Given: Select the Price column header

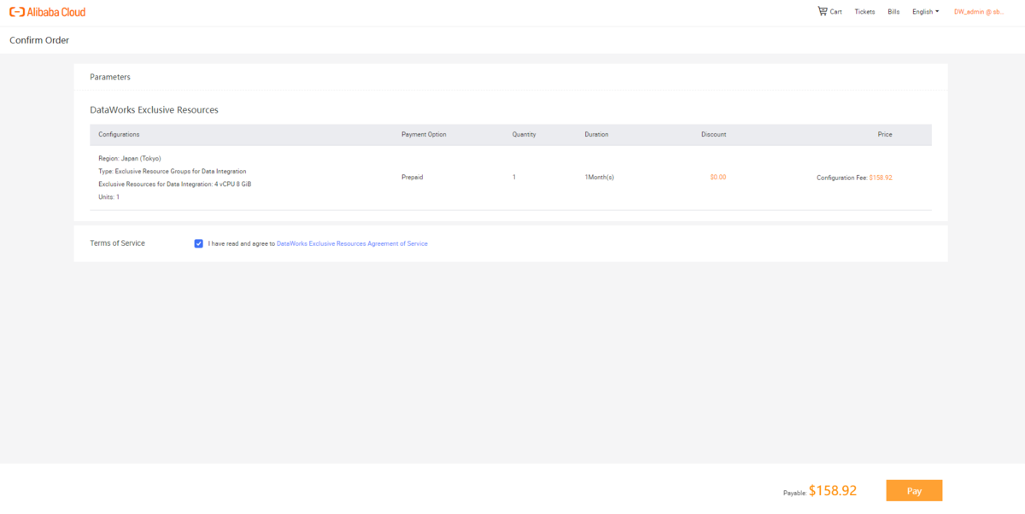Looking at the screenshot, I should (885, 135).
